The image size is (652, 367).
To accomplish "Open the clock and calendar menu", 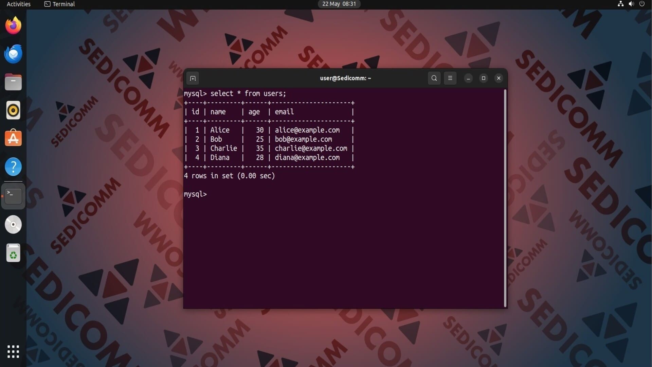I will coord(339,4).
